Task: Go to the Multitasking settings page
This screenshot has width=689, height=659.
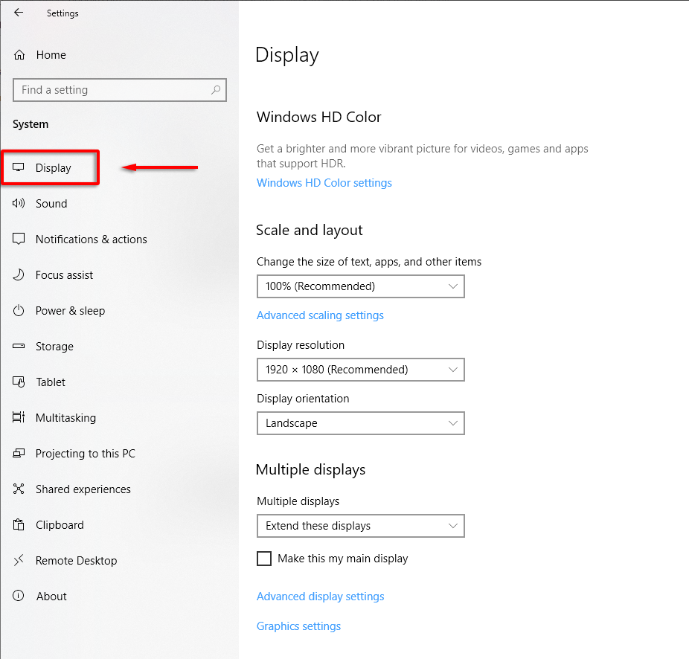Action: point(65,418)
